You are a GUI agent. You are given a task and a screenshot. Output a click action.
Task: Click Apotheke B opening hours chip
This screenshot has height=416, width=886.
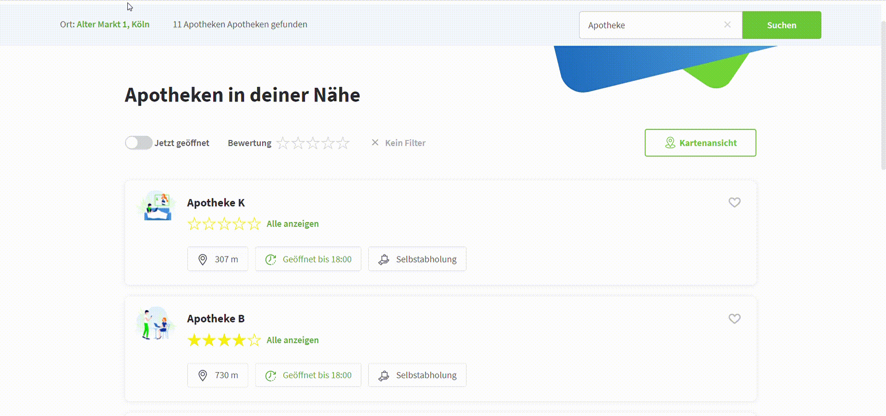(308, 375)
